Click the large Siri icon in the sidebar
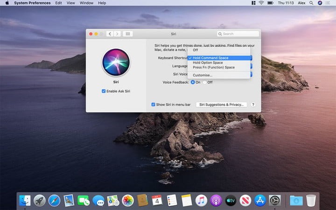Viewport: 336px width, 210px height. [x=115, y=63]
